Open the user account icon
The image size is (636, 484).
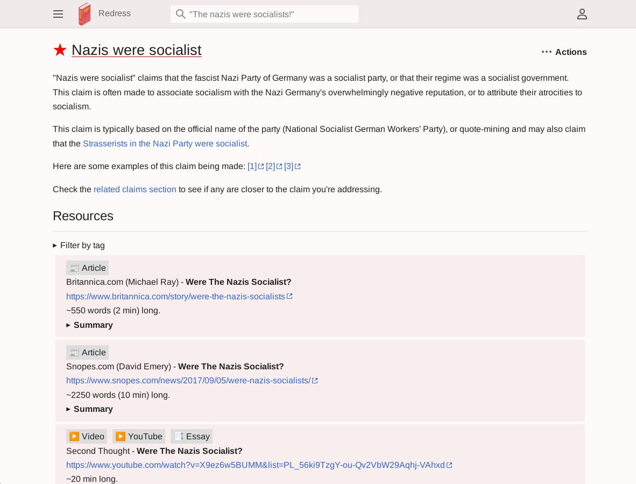[x=582, y=14]
